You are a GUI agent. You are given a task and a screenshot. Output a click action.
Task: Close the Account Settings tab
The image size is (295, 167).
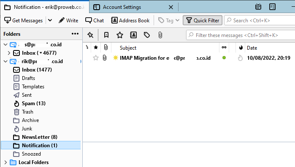(x=171, y=7)
